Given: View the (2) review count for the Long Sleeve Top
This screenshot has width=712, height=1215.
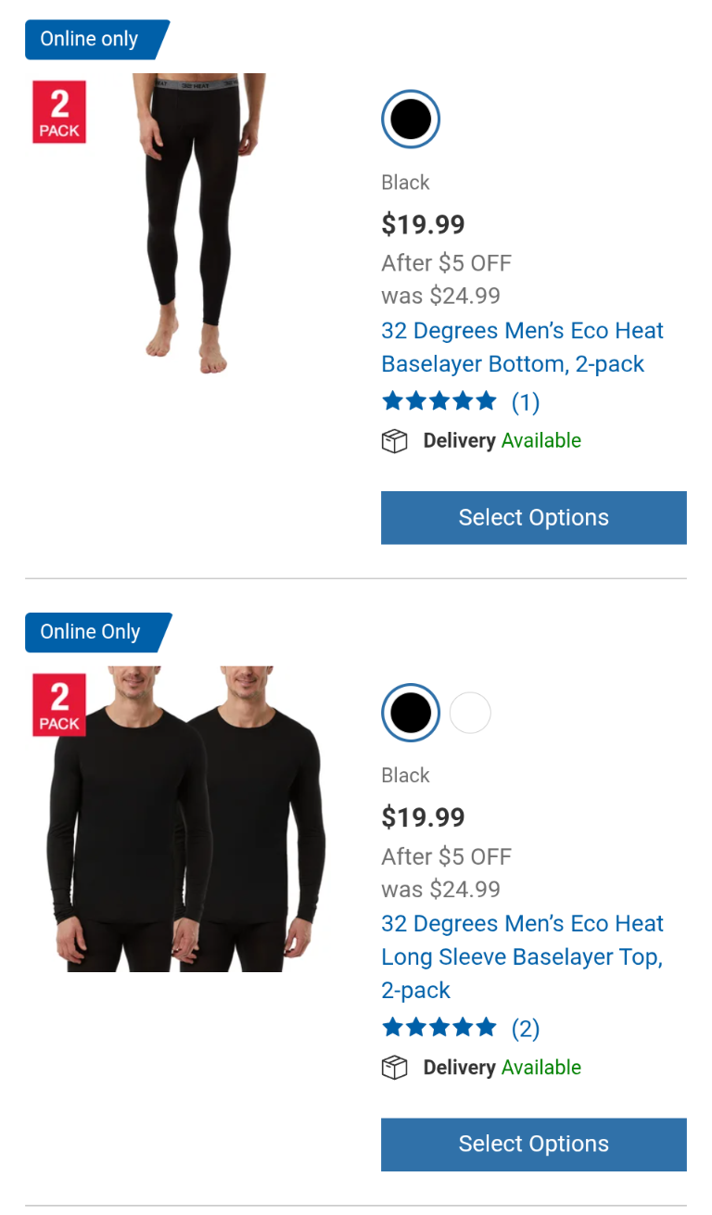Looking at the screenshot, I should (x=526, y=1029).
